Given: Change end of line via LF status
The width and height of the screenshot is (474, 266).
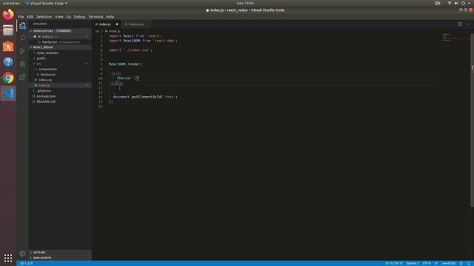Looking at the screenshot, I should pos(436,263).
